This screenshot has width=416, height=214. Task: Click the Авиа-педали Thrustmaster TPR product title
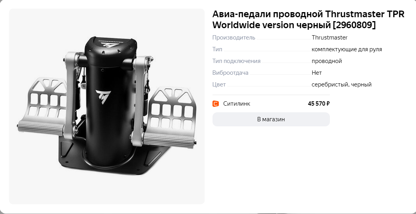tap(308, 20)
